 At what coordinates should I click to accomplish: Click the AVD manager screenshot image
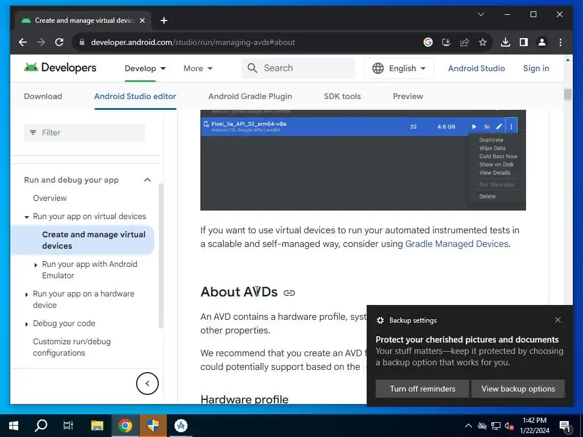tap(363, 160)
